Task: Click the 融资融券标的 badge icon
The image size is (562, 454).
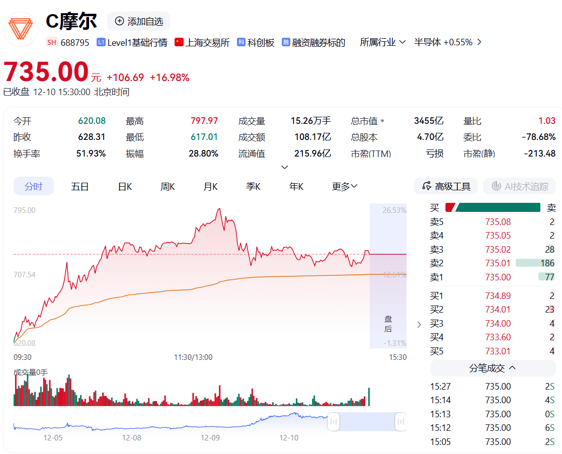Action: 286,43
